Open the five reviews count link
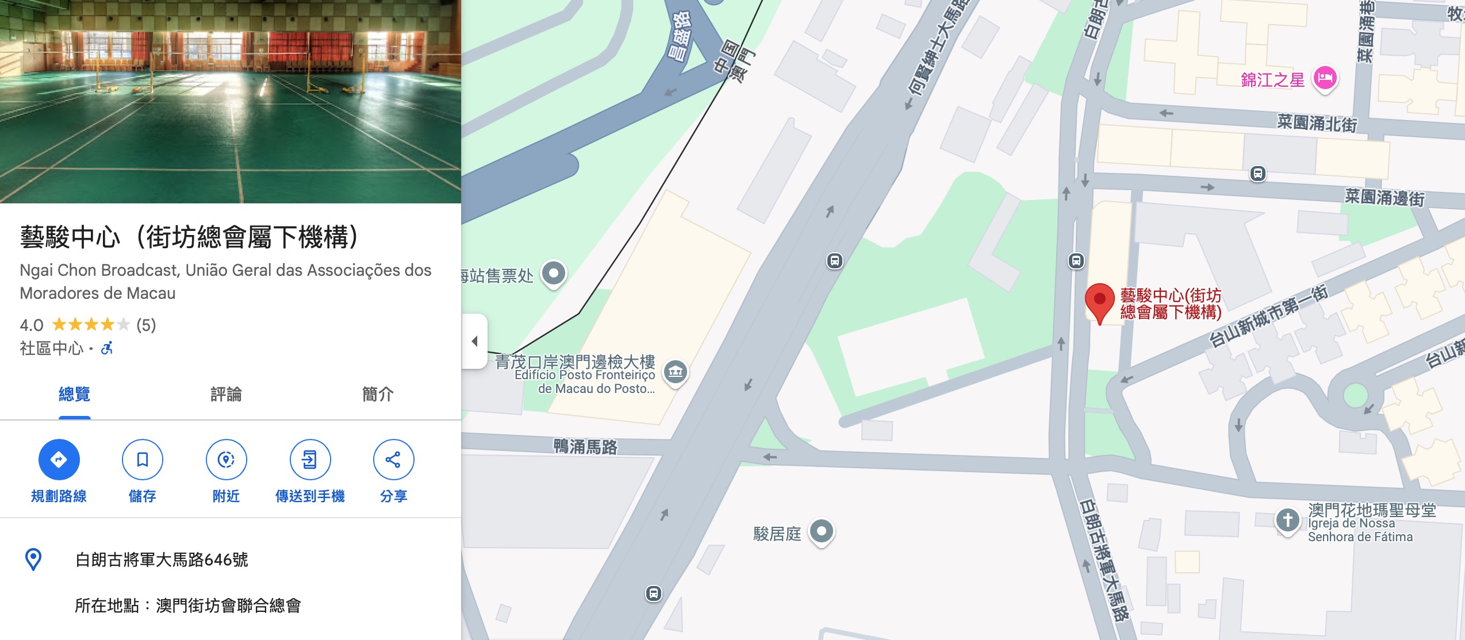Image resolution: width=1465 pixels, height=640 pixels. tap(146, 325)
